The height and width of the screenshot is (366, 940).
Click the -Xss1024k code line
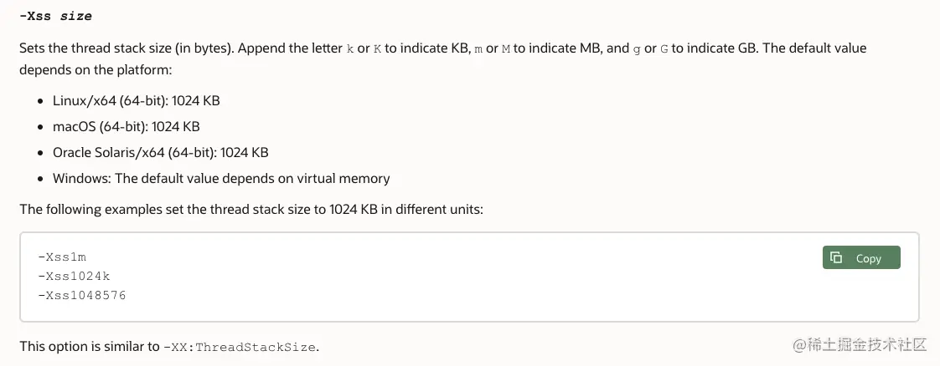75,276
